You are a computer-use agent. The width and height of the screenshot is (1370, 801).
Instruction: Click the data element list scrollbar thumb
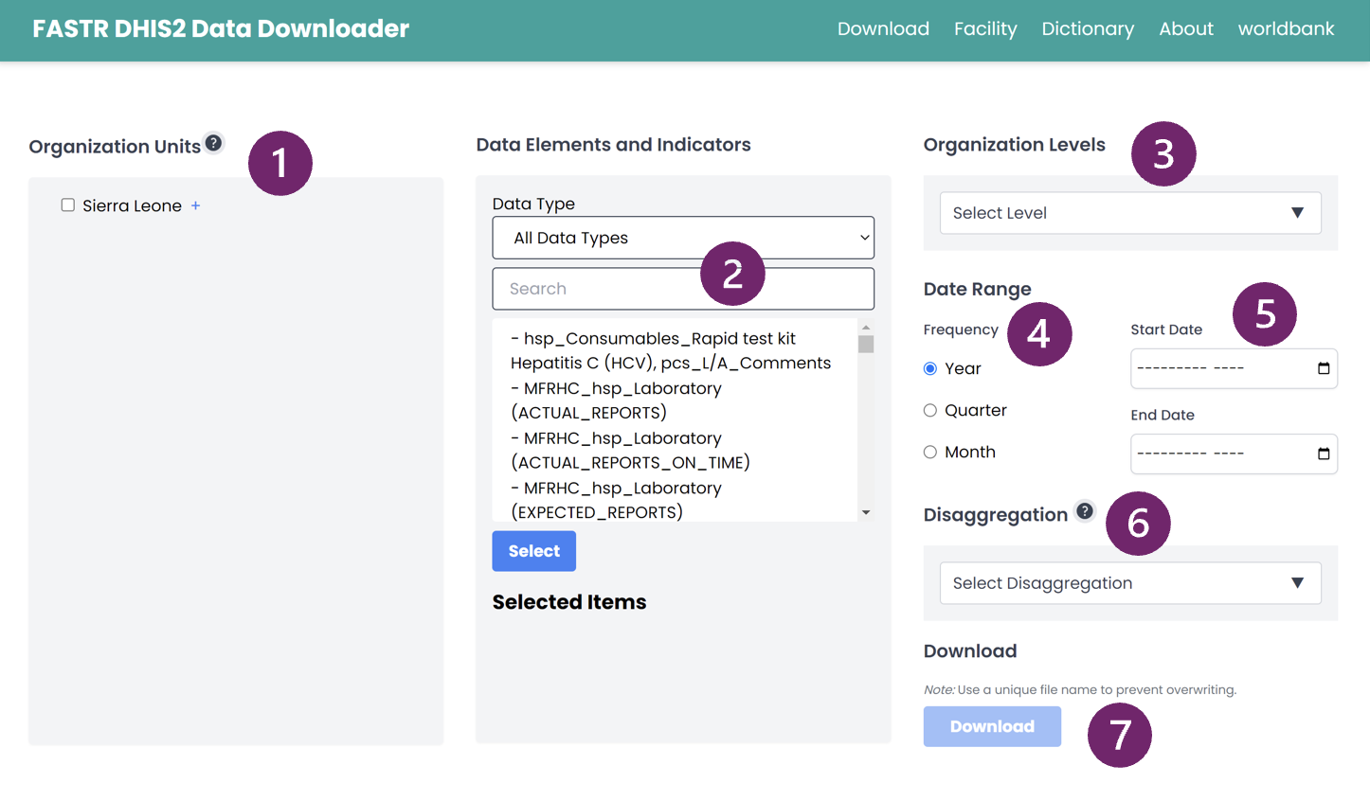coord(866,344)
